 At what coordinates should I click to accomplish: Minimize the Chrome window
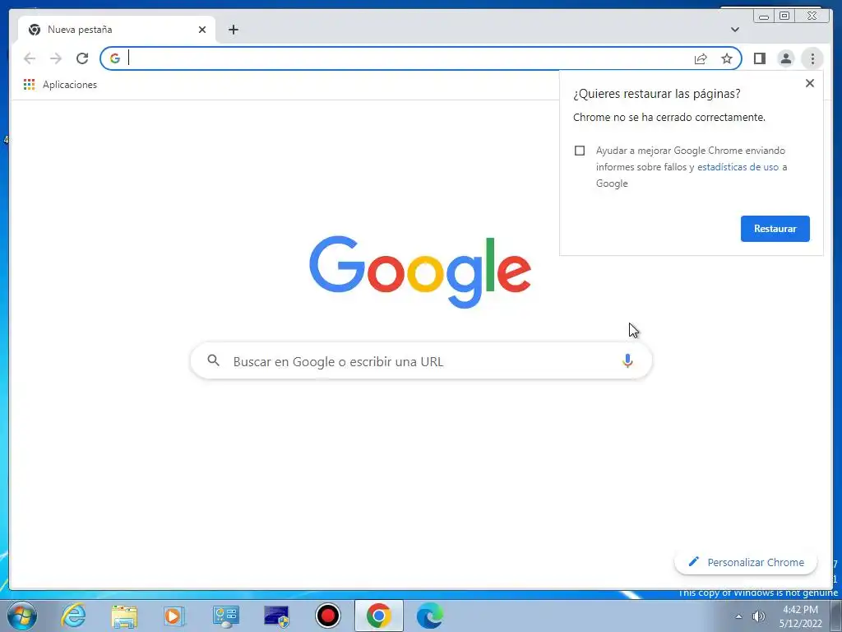point(764,16)
